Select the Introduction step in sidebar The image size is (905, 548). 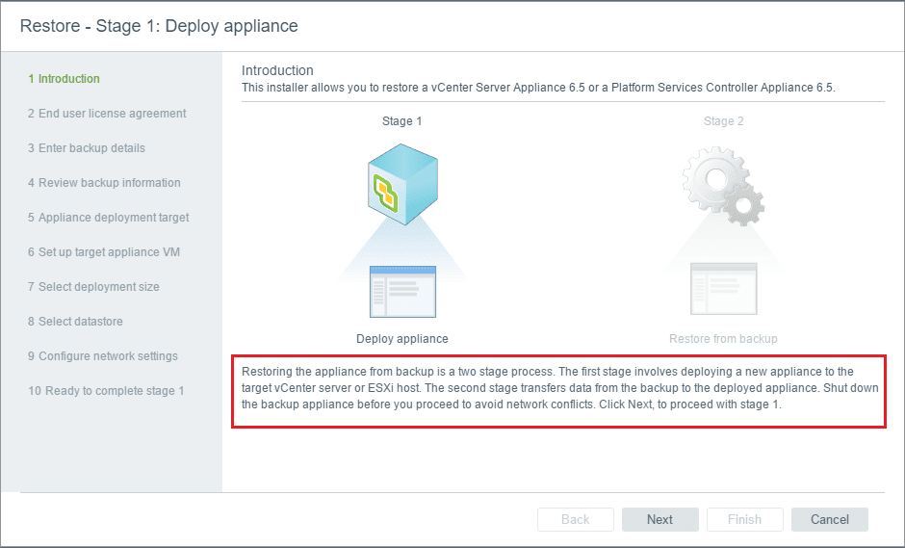64,79
